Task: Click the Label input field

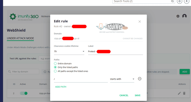Action: point(116,52)
